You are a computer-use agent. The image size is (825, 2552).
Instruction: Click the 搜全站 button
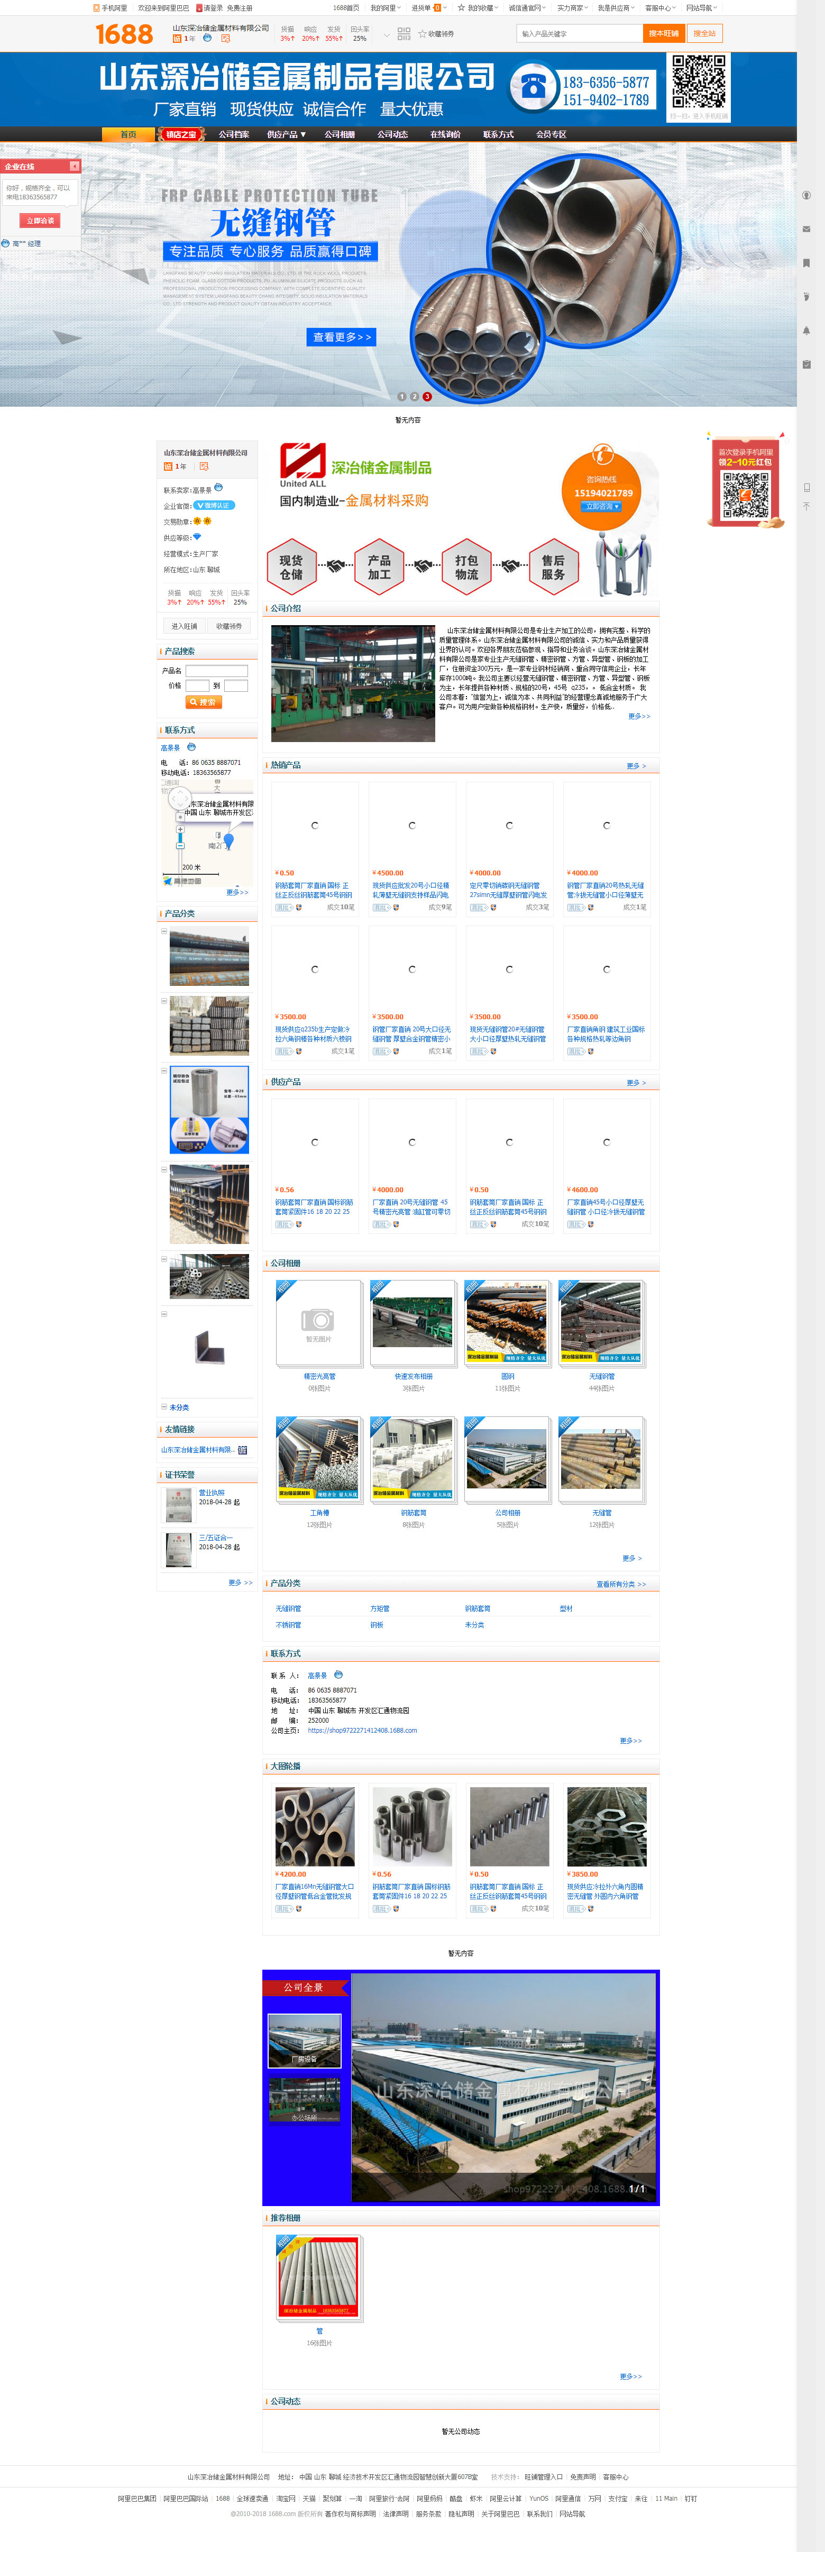coord(704,34)
